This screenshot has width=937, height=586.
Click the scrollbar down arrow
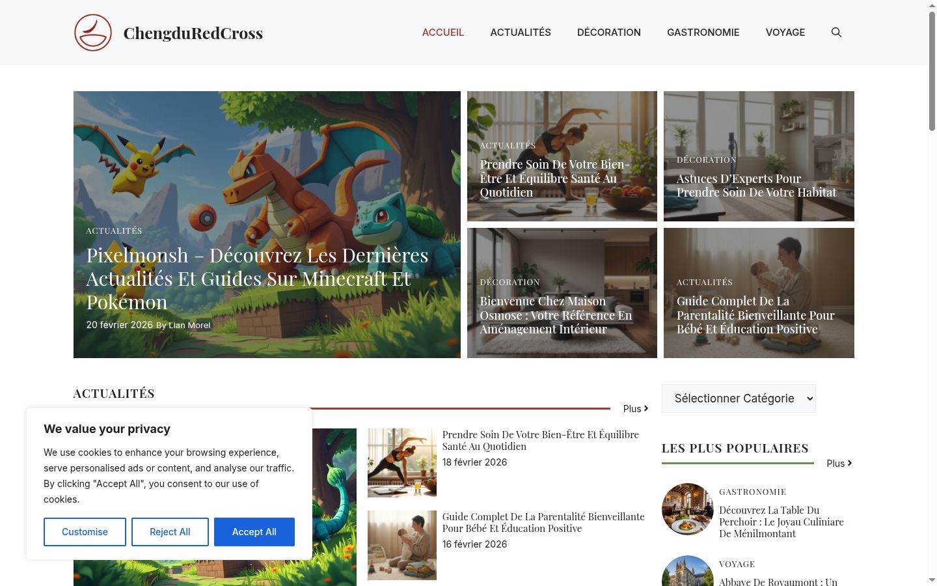932,580
